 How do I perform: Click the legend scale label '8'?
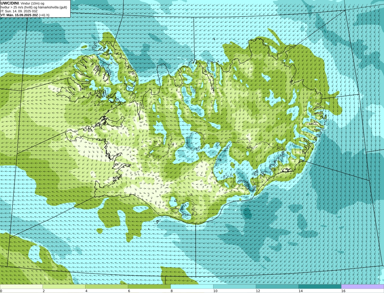point(172,291)
